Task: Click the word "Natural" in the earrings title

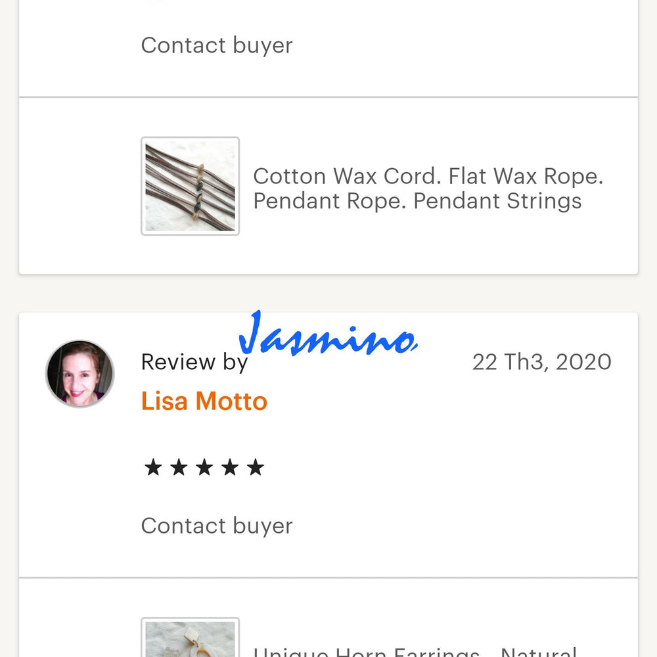Action: 539,652
